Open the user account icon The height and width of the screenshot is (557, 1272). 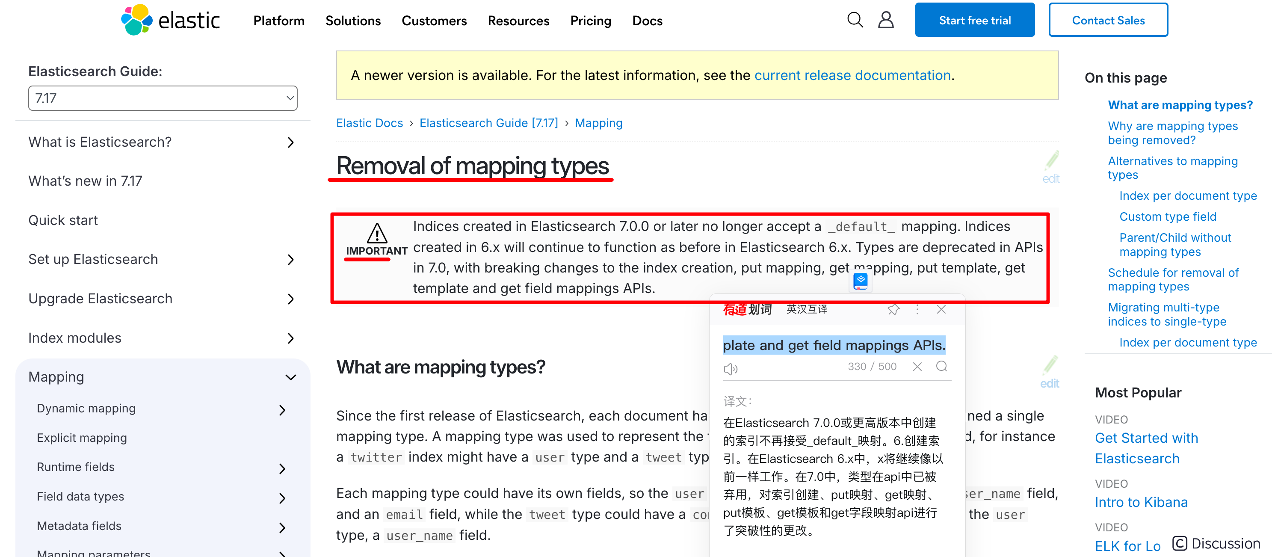tap(886, 20)
